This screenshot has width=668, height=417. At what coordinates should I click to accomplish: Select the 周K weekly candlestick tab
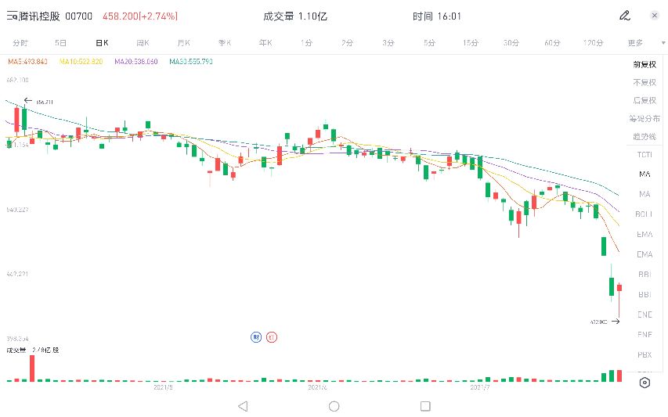click(143, 43)
